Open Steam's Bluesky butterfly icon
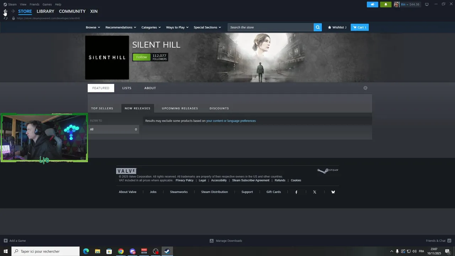This screenshot has height=256, width=455. pos(333,192)
